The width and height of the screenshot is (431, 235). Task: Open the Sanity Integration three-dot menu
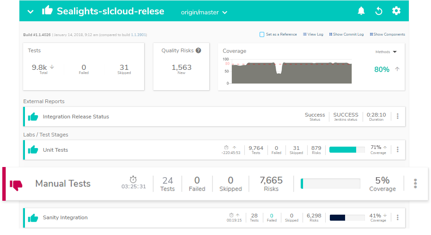[397, 217]
